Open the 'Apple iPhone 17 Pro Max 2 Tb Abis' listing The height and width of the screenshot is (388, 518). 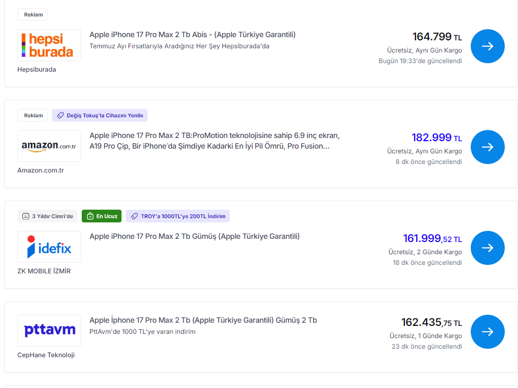coord(192,35)
